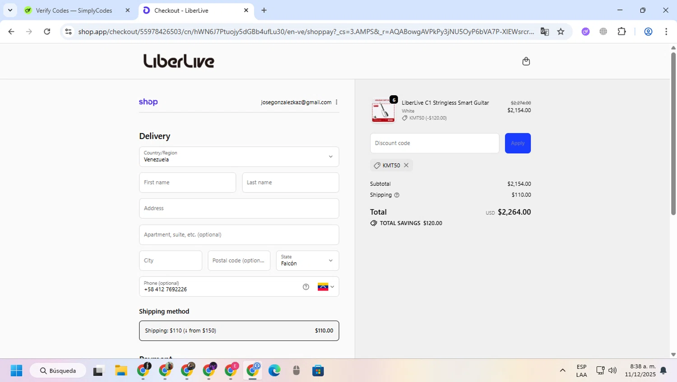Screen dimensions: 677x382
Task: Click the TOTAL SAVINGS $120.00 text
Action: [411, 223]
